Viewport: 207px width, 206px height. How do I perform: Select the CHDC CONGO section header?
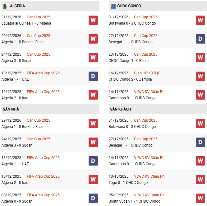coord(129,6)
